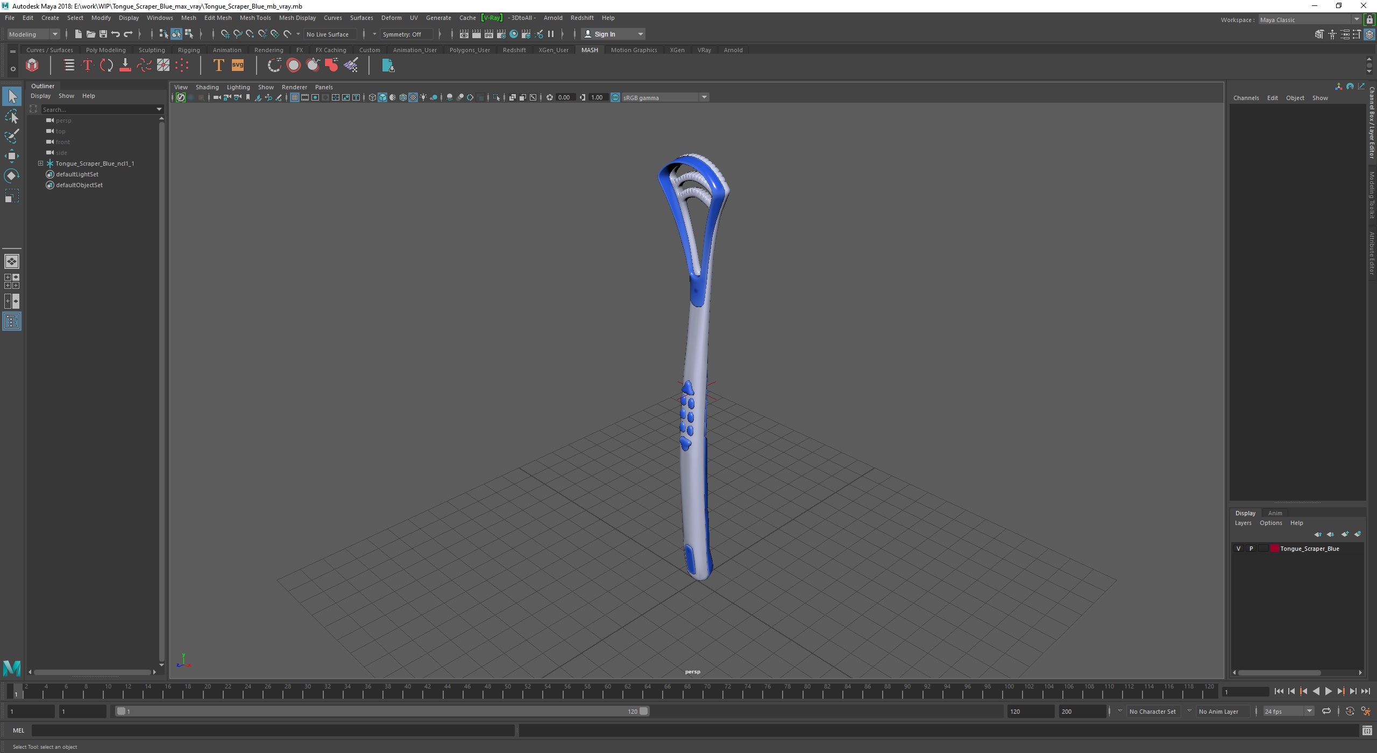Click the Pause viewport icon

[x=551, y=34]
